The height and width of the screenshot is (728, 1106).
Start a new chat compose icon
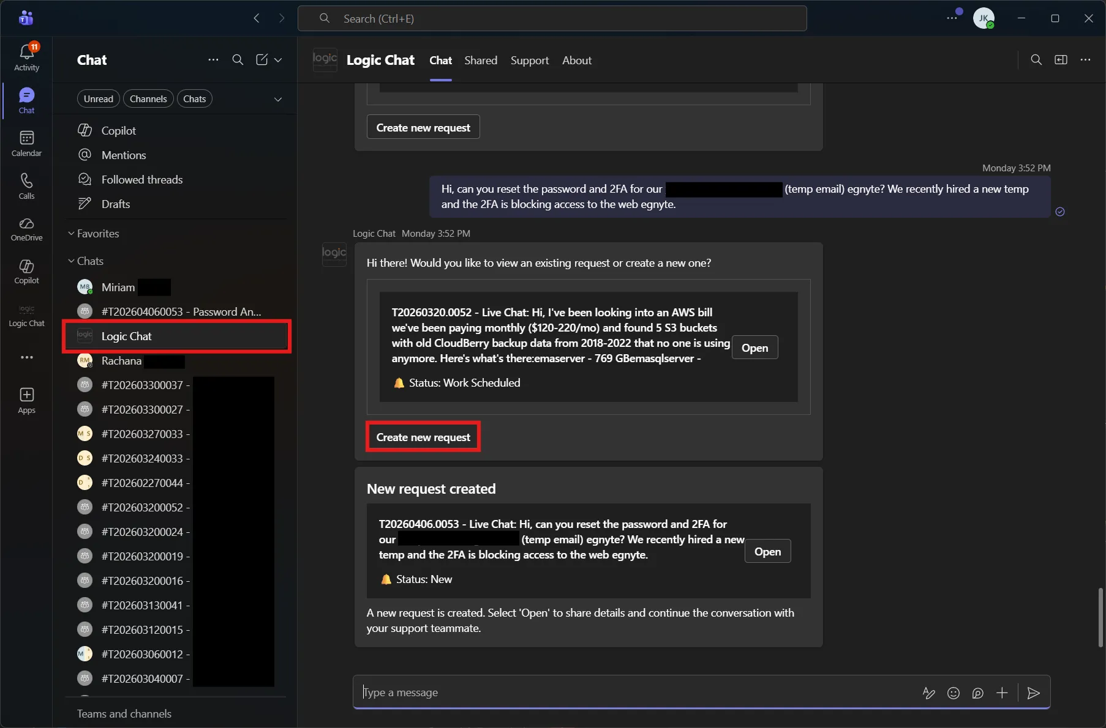click(x=261, y=60)
